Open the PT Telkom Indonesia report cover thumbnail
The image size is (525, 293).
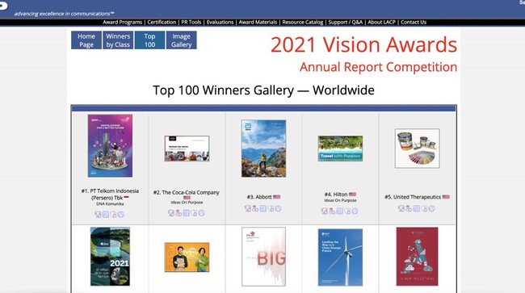[110, 146]
